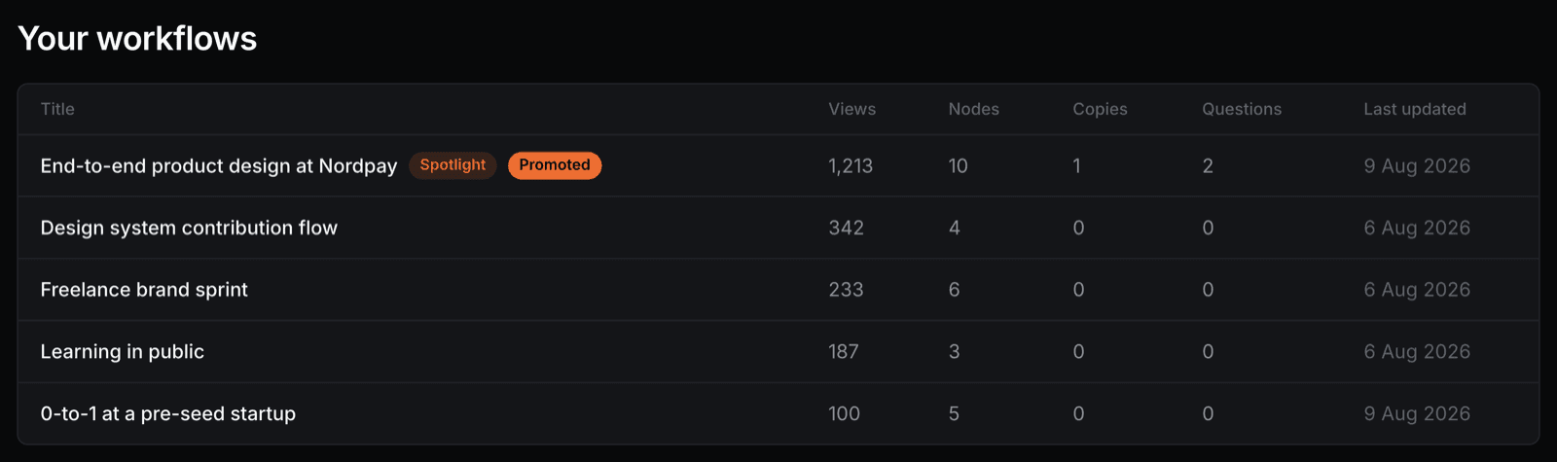This screenshot has height=462, width=1557.
Task: Sort by the Last updated column header
Action: click(1415, 109)
